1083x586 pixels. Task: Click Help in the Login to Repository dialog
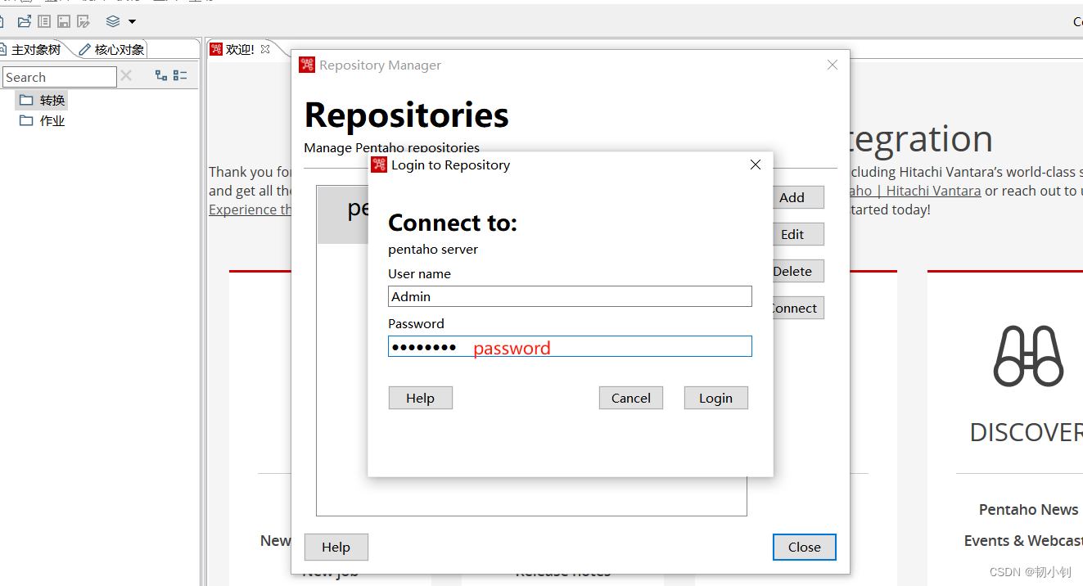(x=420, y=398)
